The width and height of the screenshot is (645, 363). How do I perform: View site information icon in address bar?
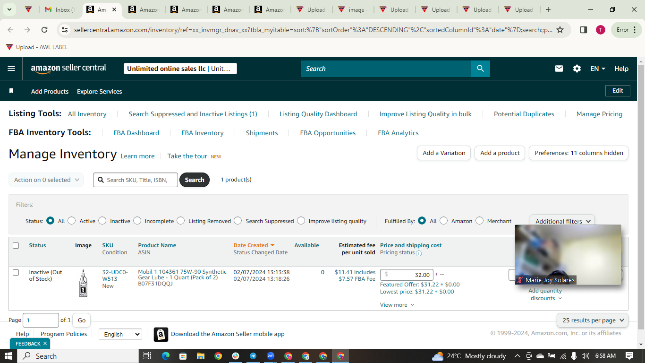click(65, 30)
